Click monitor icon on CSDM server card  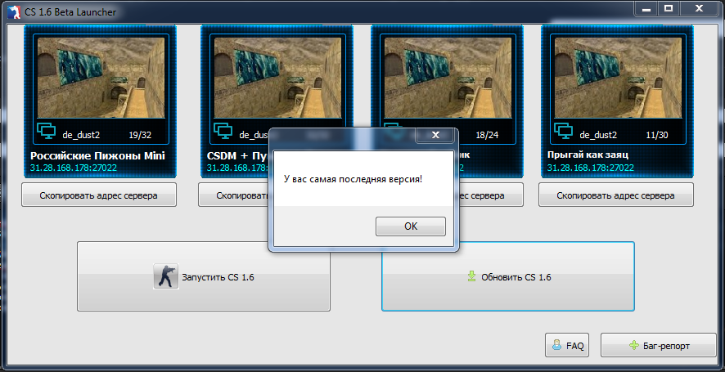pos(223,132)
